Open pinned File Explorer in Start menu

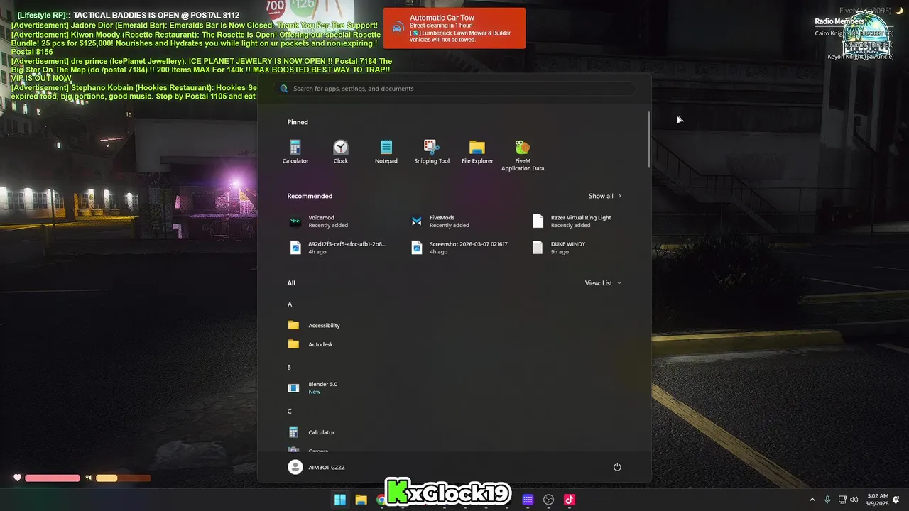tap(477, 152)
